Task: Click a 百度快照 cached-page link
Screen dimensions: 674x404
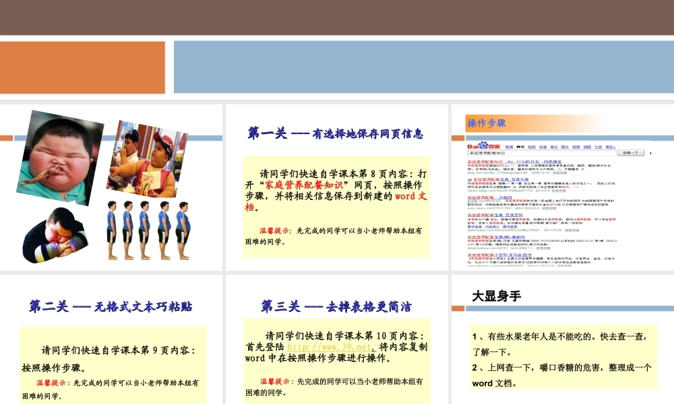Action: click(559, 173)
